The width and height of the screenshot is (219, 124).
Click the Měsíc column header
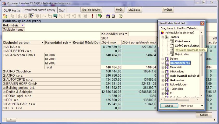point(89,43)
